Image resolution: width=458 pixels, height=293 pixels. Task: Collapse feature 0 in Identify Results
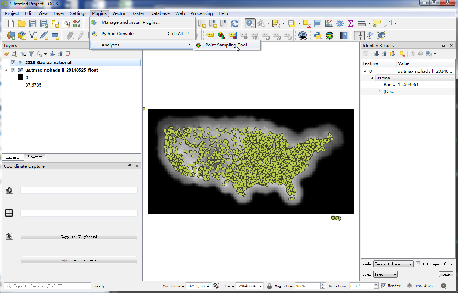tap(366, 71)
